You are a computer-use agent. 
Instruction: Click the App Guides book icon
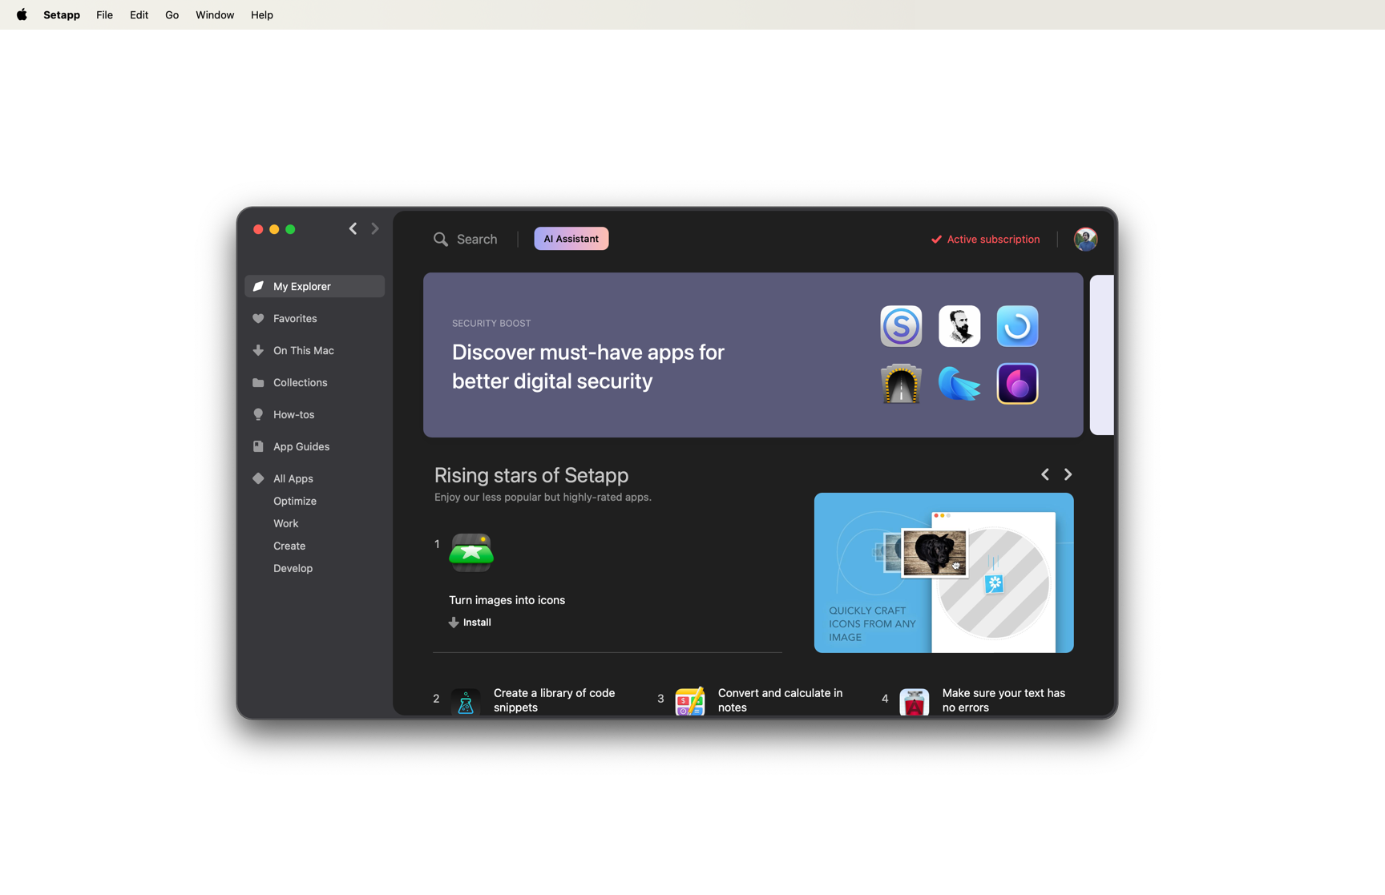point(258,446)
